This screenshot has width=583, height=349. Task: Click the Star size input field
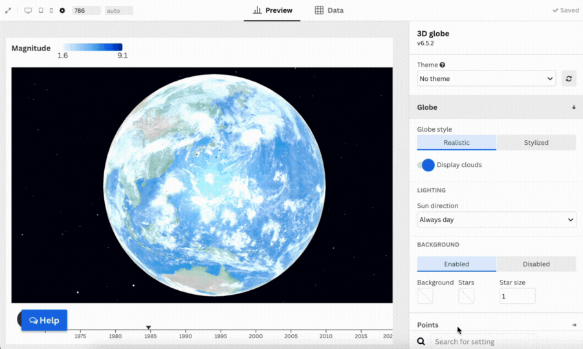tap(517, 296)
